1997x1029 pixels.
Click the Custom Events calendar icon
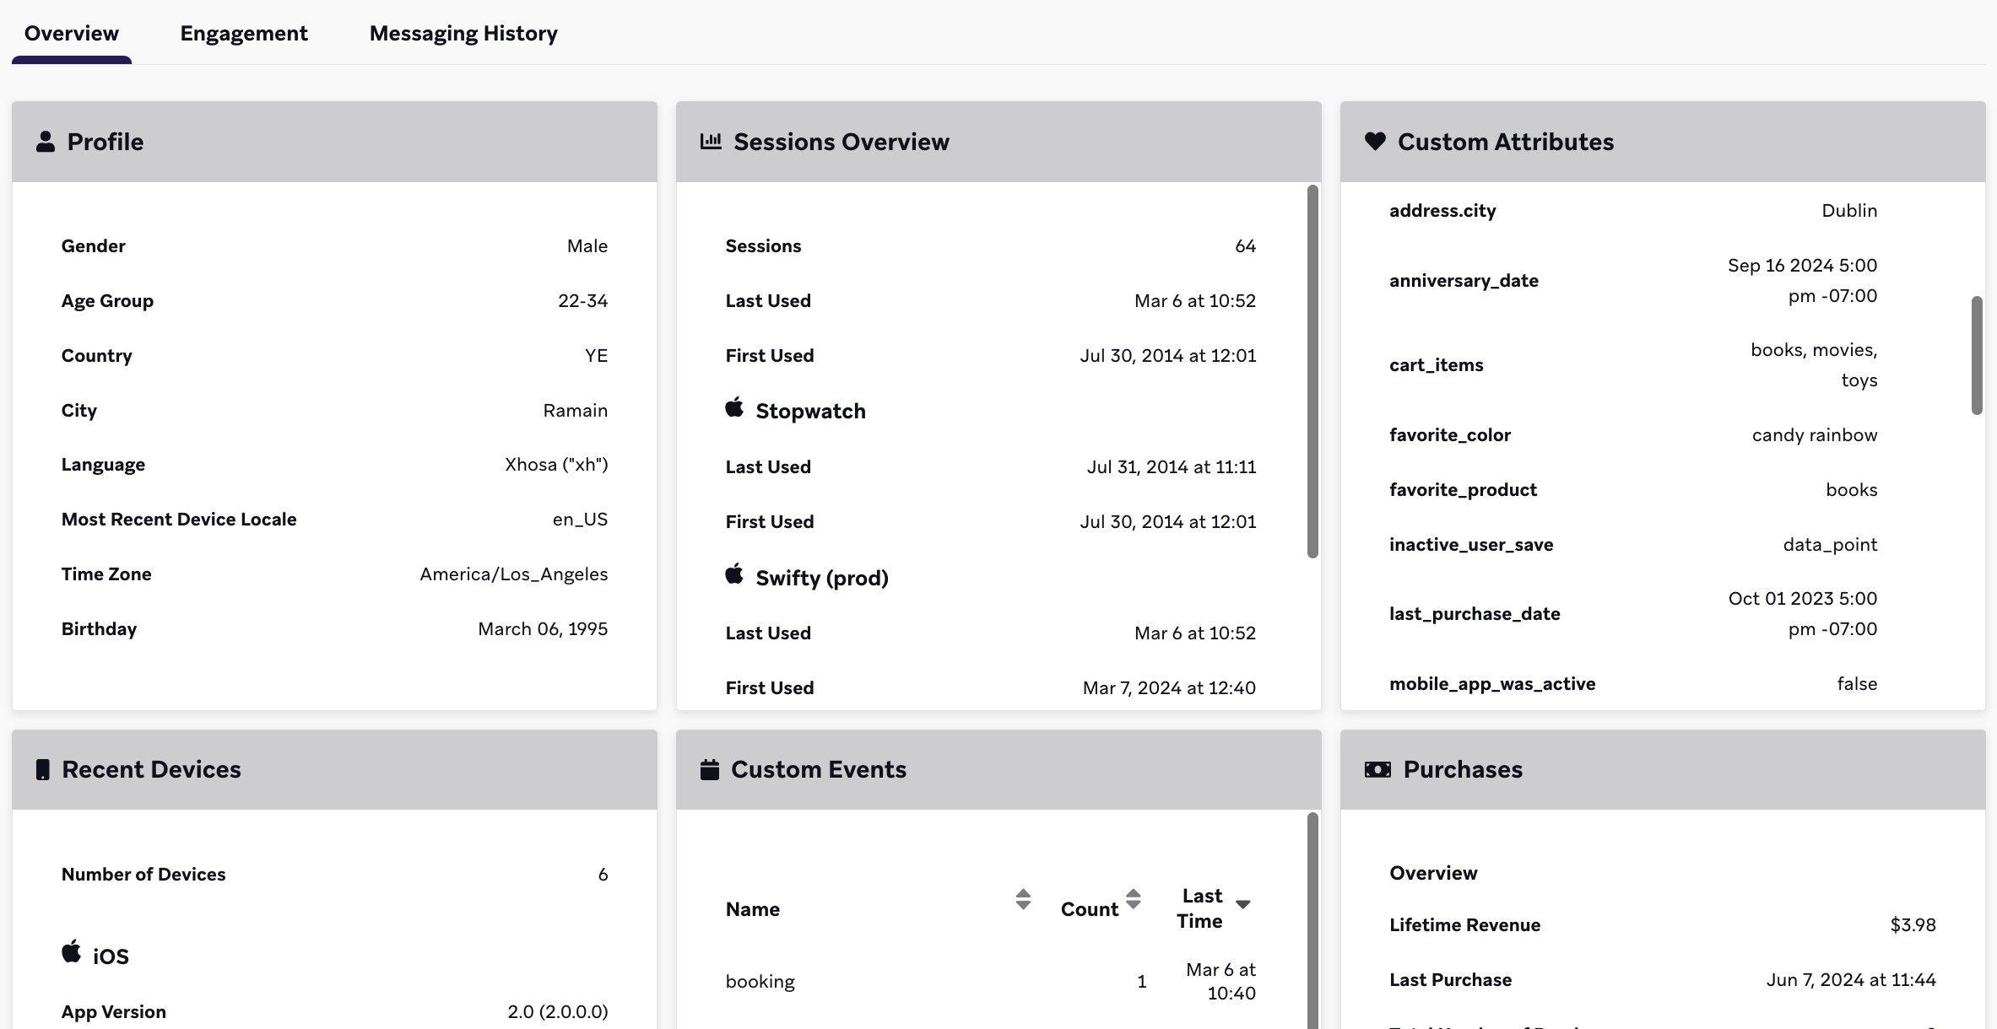click(710, 769)
